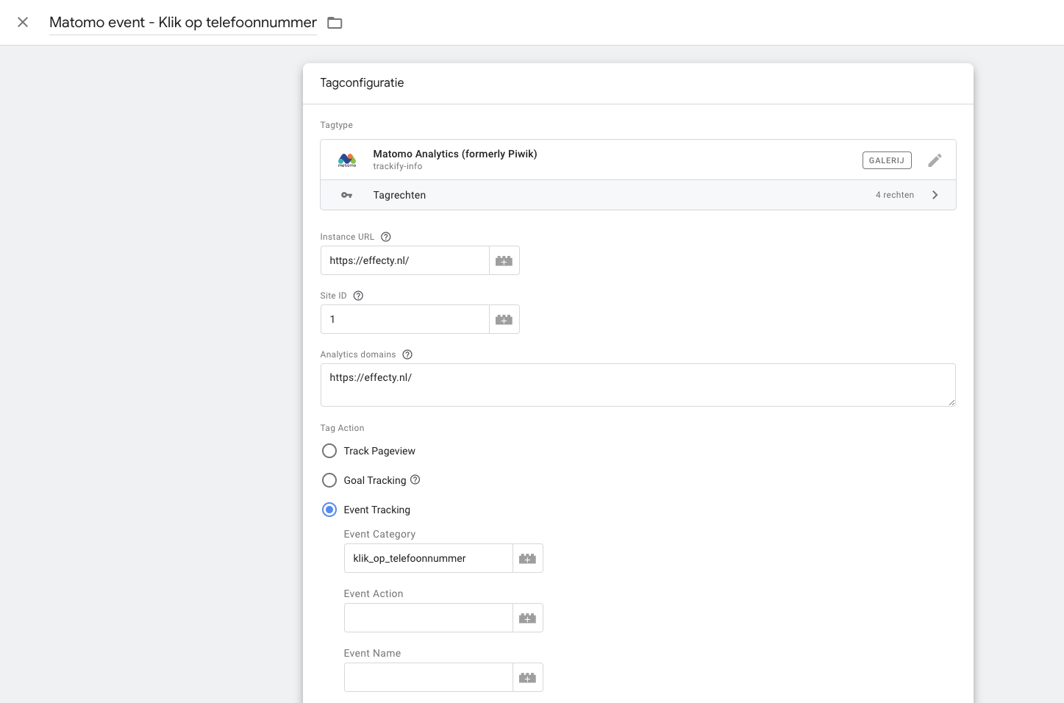Expand Tagrechten with the chevron arrow
The height and width of the screenshot is (703, 1064).
click(935, 195)
